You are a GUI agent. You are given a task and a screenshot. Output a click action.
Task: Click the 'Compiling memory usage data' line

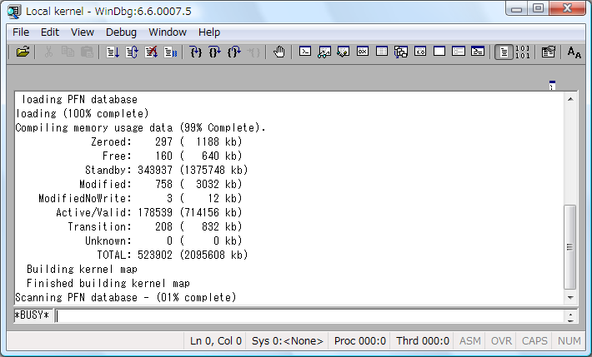(x=140, y=128)
